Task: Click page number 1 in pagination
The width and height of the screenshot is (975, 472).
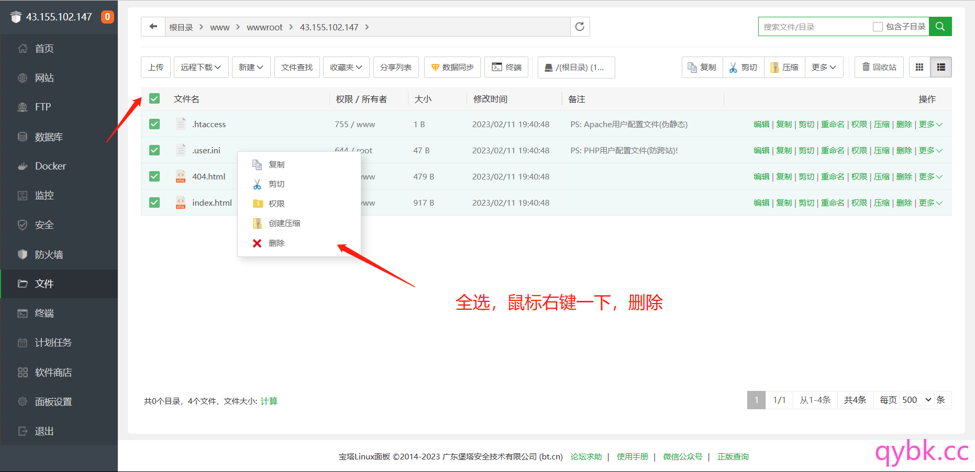Action: 756,400
